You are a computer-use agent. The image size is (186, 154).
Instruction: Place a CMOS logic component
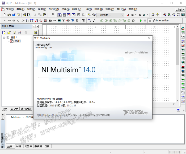(32, 21)
